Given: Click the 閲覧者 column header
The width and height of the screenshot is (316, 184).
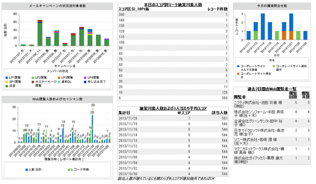Looking at the screenshot, I should pyautogui.click(x=240, y=97).
